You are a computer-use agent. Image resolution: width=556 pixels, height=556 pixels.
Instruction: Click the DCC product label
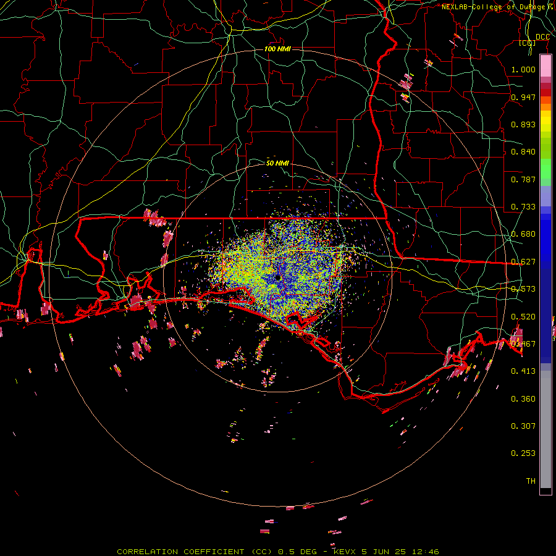click(x=542, y=37)
